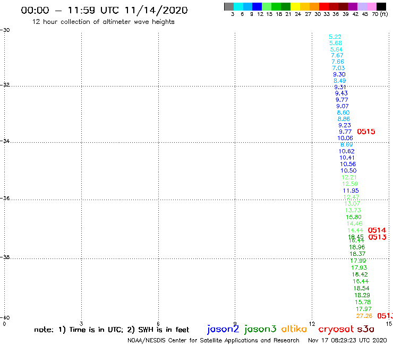Click the wave height value 15.78
Viewport: 393px width, 345px height.
click(363, 302)
